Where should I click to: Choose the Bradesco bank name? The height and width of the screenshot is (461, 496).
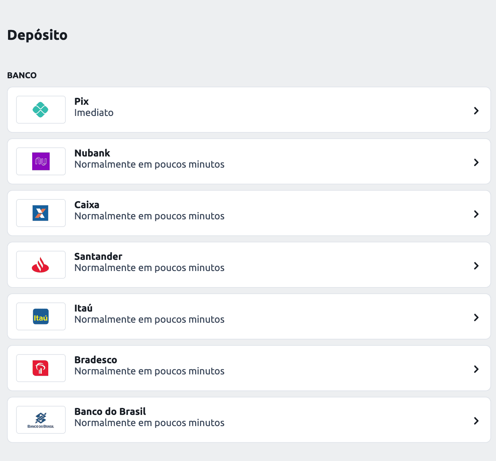tap(96, 360)
